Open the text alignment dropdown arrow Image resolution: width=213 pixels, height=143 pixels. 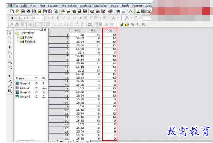[100, 18]
